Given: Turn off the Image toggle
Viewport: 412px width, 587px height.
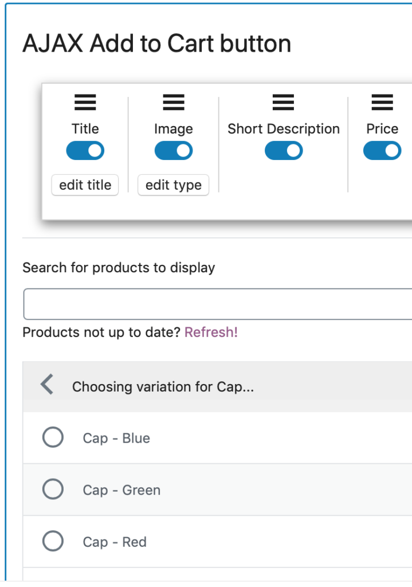Looking at the screenshot, I should tap(174, 151).
